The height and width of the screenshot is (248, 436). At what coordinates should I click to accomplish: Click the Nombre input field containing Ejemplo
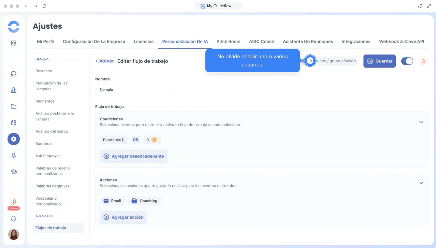pyautogui.click(x=133, y=90)
